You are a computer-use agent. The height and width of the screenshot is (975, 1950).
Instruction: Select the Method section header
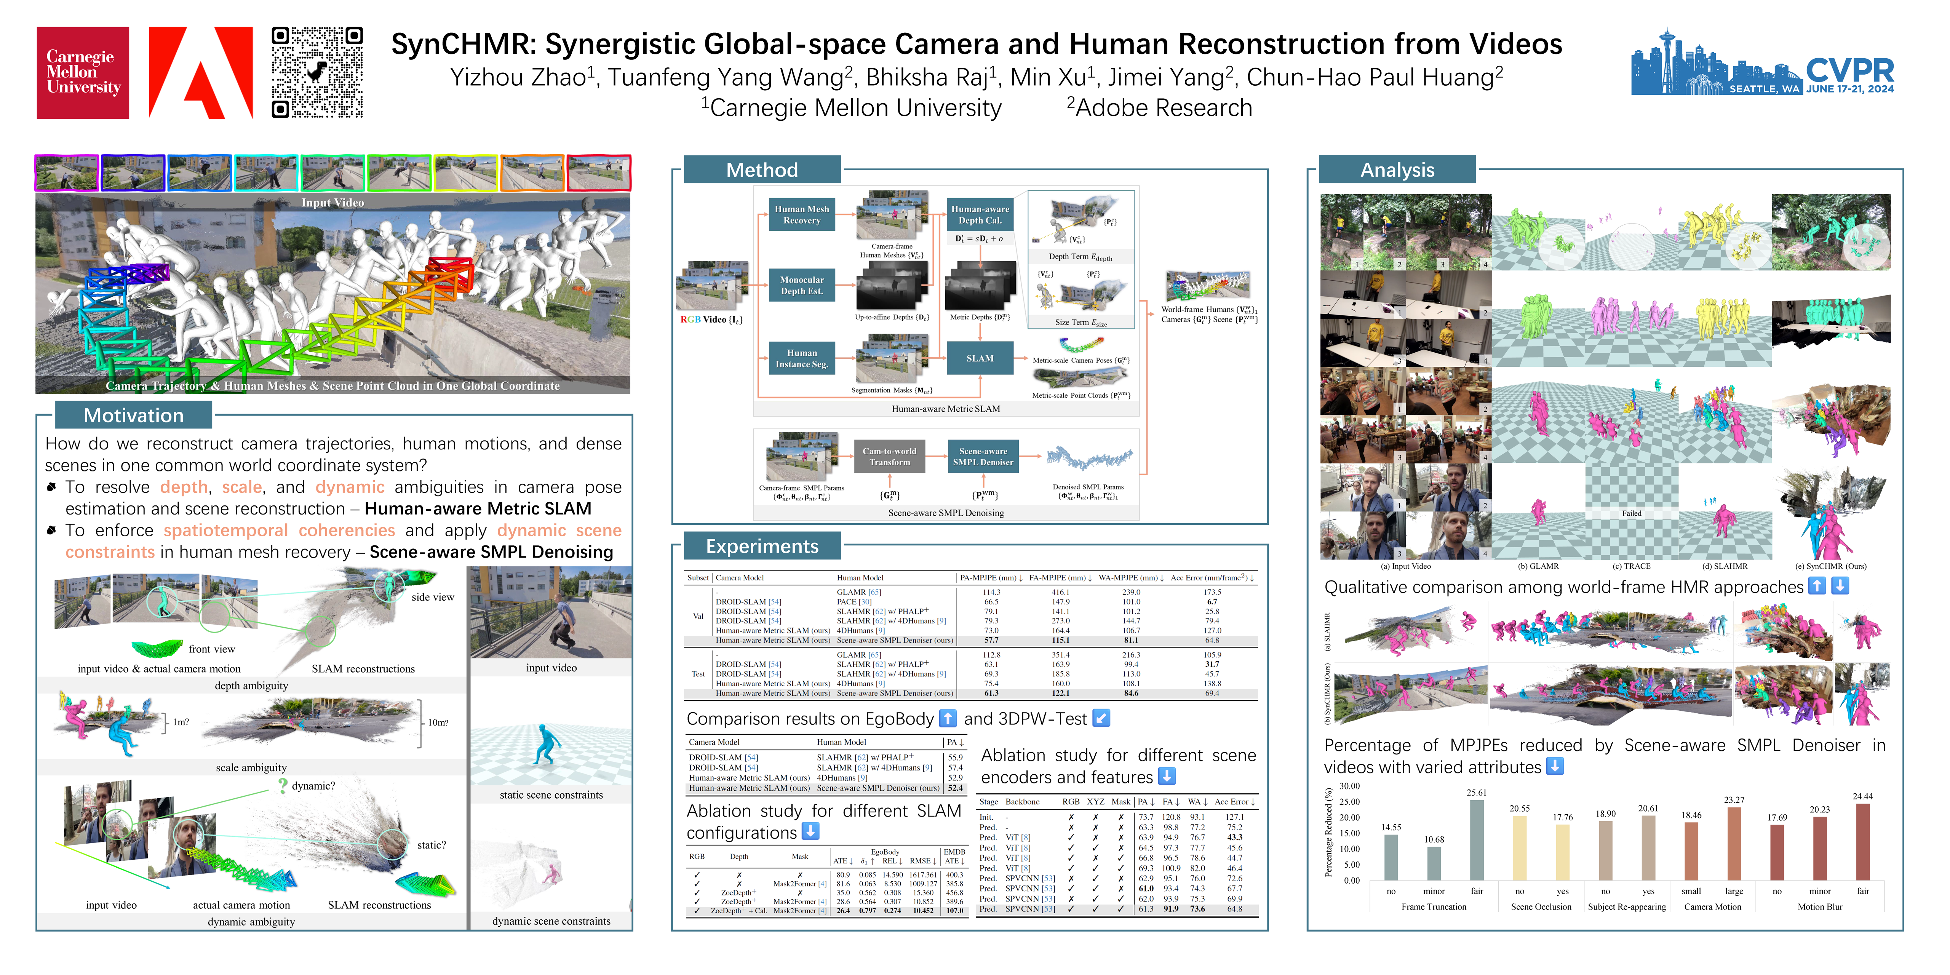coord(762,169)
